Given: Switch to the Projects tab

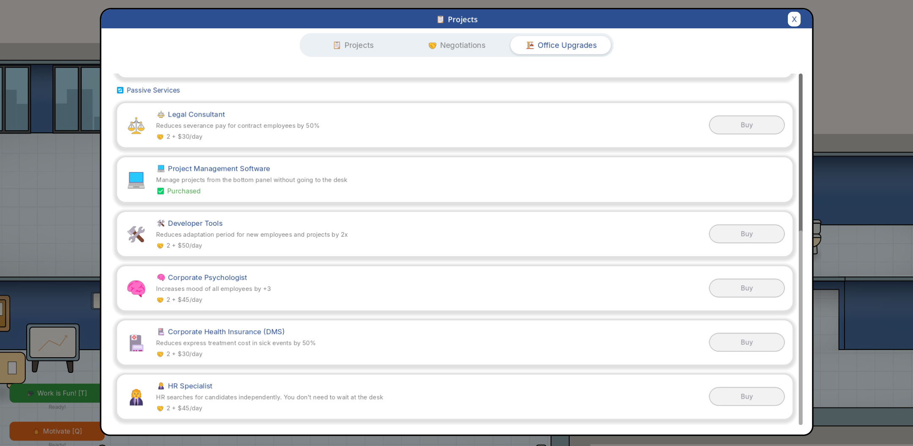Looking at the screenshot, I should click(353, 45).
